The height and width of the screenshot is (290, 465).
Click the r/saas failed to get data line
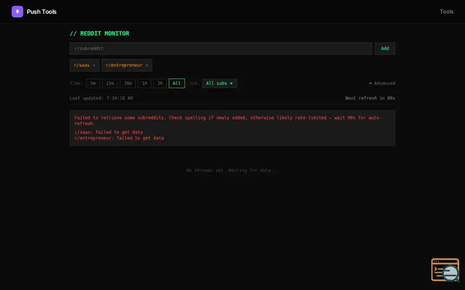coord(109,132)
